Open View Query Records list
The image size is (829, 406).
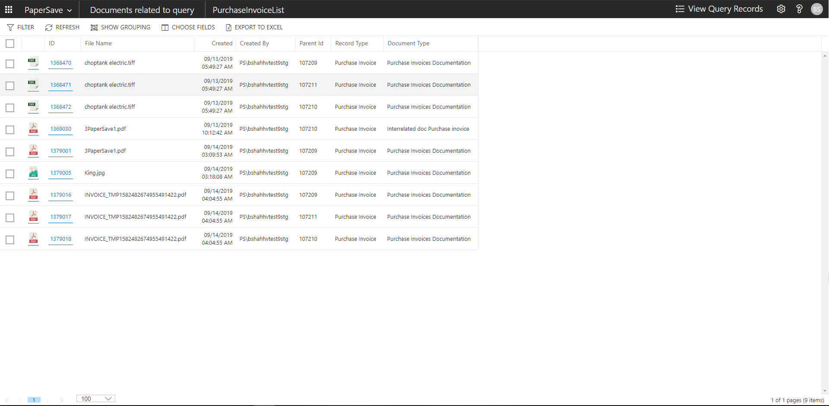point(719,9)
